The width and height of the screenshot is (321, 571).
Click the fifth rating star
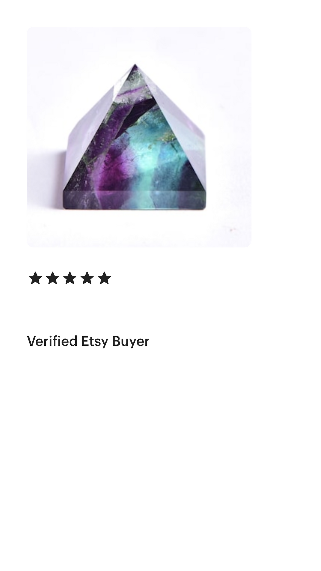pos(104,278)
